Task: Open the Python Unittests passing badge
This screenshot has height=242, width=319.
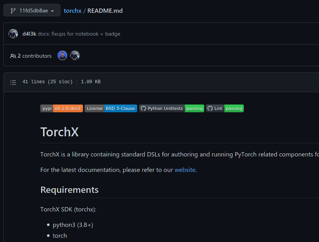Action: click(172, 108)
